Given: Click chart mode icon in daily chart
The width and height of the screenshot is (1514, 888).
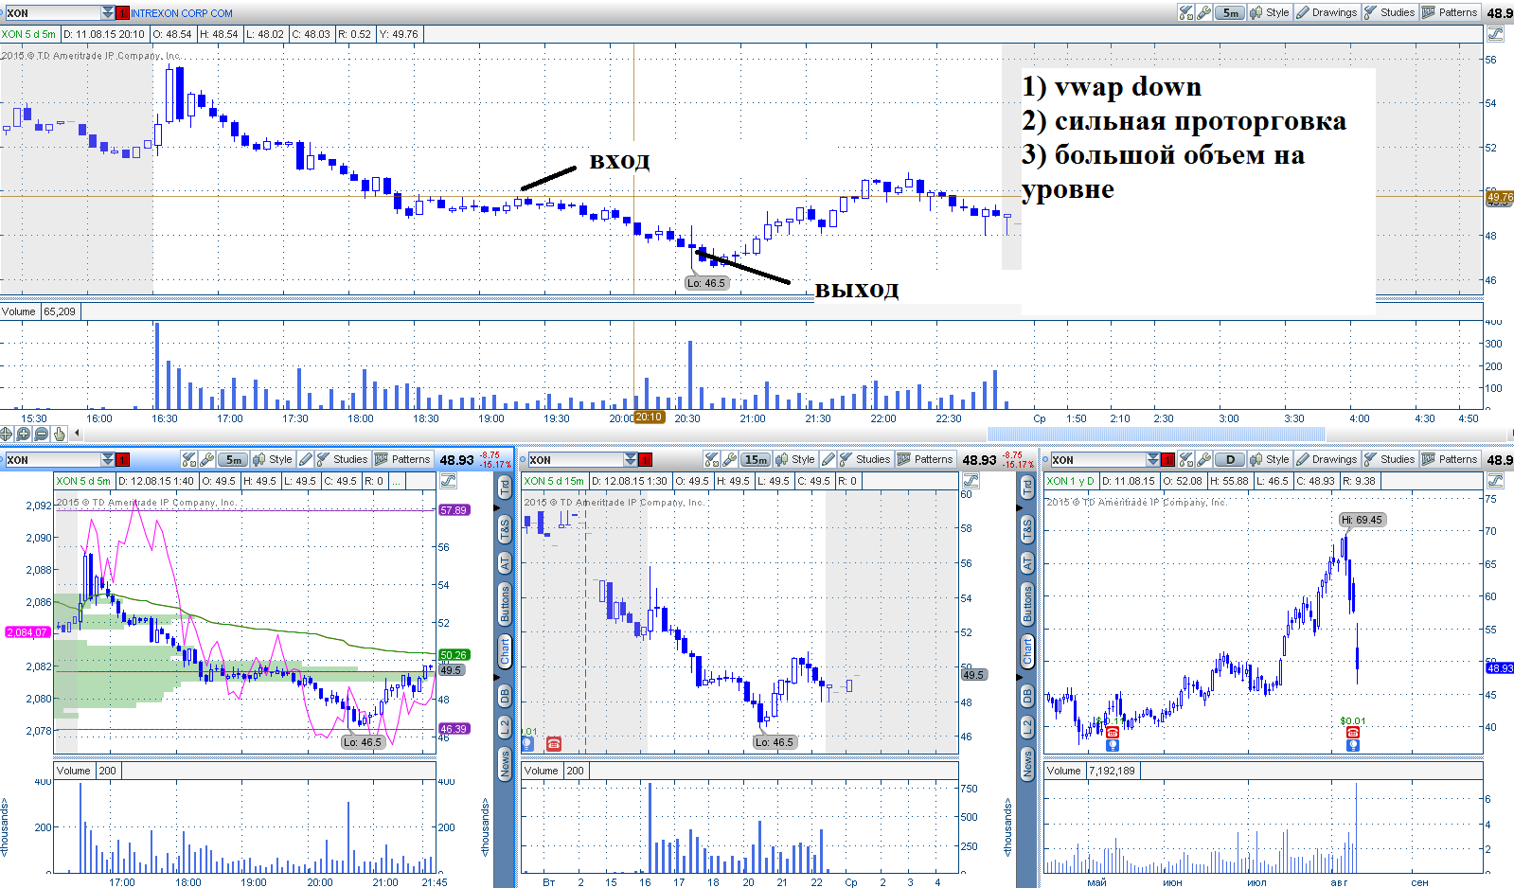Looking at the screenshot, I should (1495, 481).
